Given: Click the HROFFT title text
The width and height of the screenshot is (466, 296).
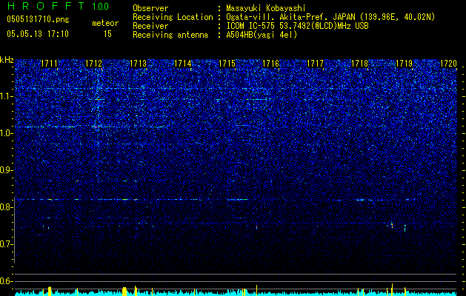Looking at the screenshot, I should [x=46, y=6].
